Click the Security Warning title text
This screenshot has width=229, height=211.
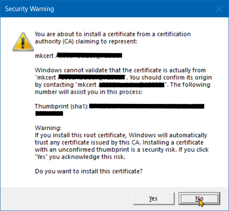(29, 9)
